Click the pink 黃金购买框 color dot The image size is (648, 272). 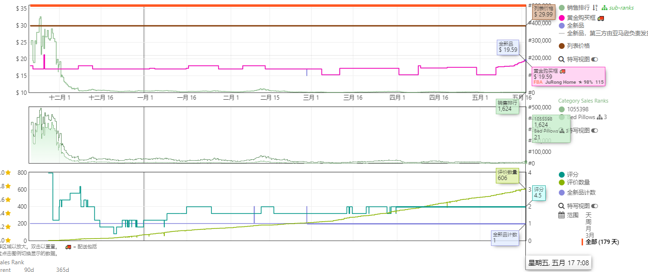562,18
